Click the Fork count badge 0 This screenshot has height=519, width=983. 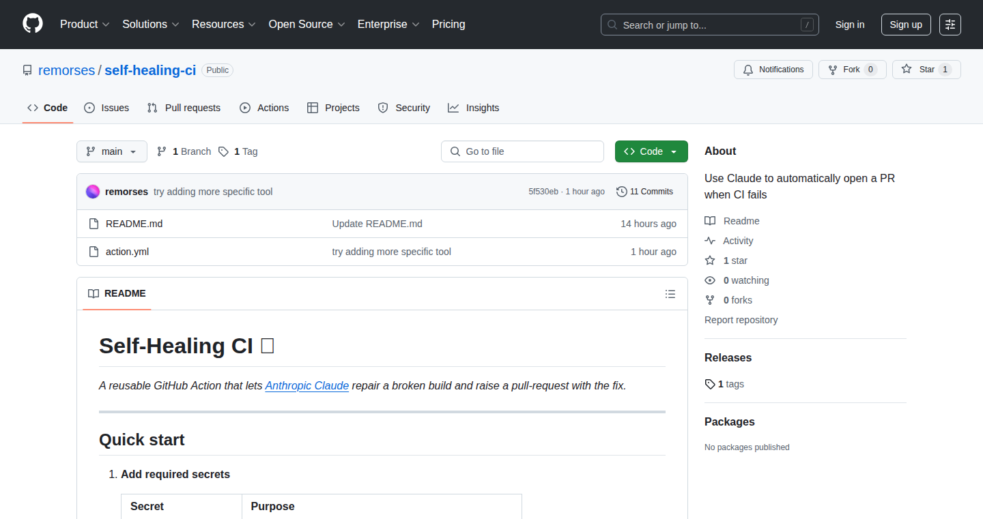[x=870, y=70]
